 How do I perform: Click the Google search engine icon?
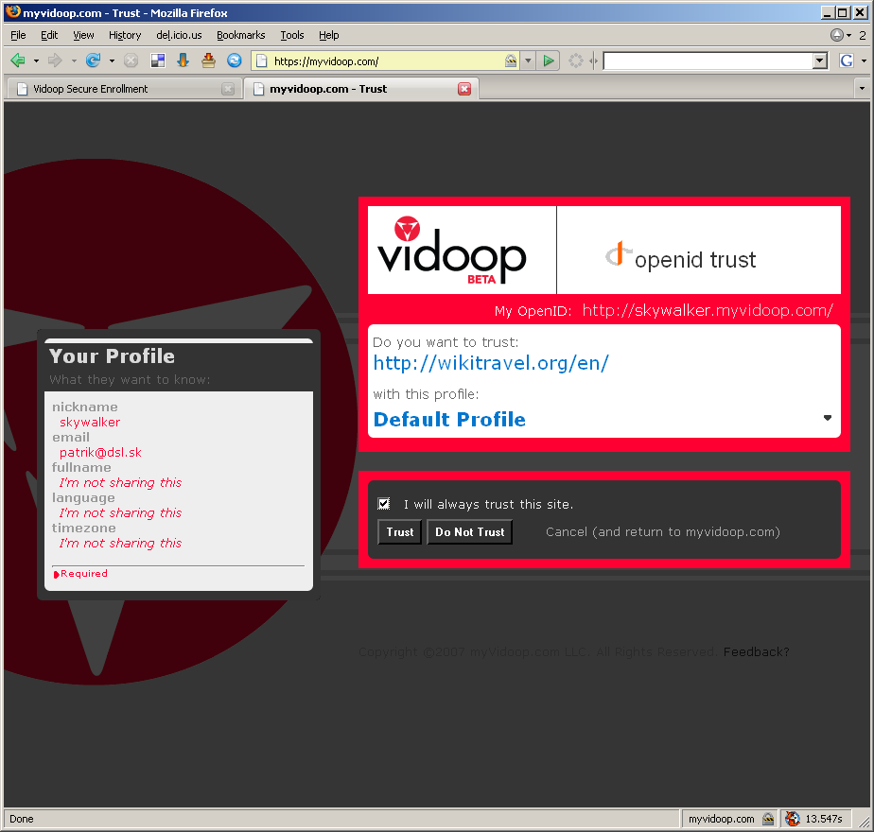coord(847,61)
